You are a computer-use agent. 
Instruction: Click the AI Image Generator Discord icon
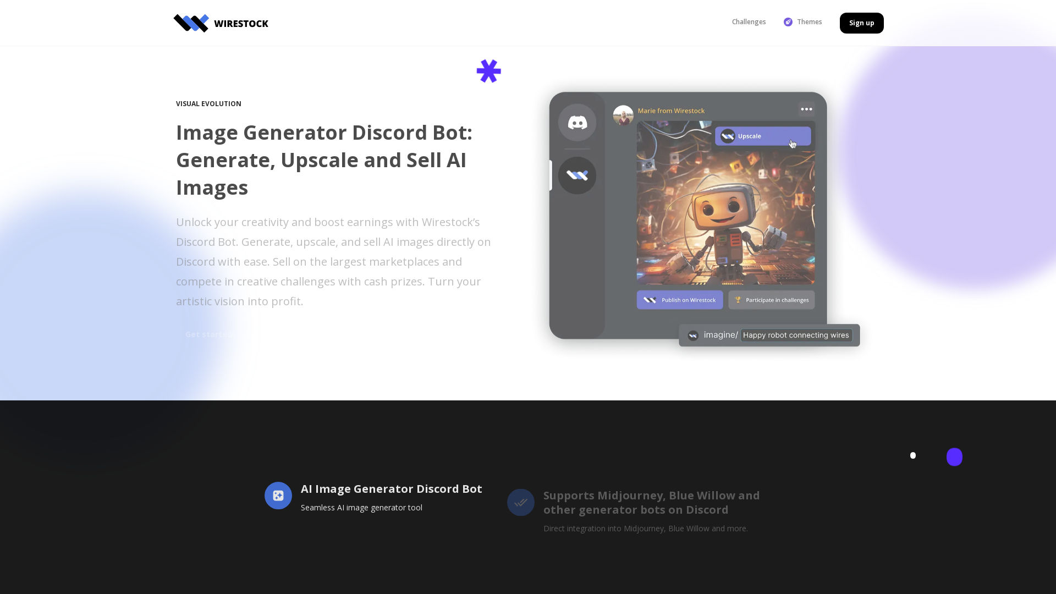(278, 496)
